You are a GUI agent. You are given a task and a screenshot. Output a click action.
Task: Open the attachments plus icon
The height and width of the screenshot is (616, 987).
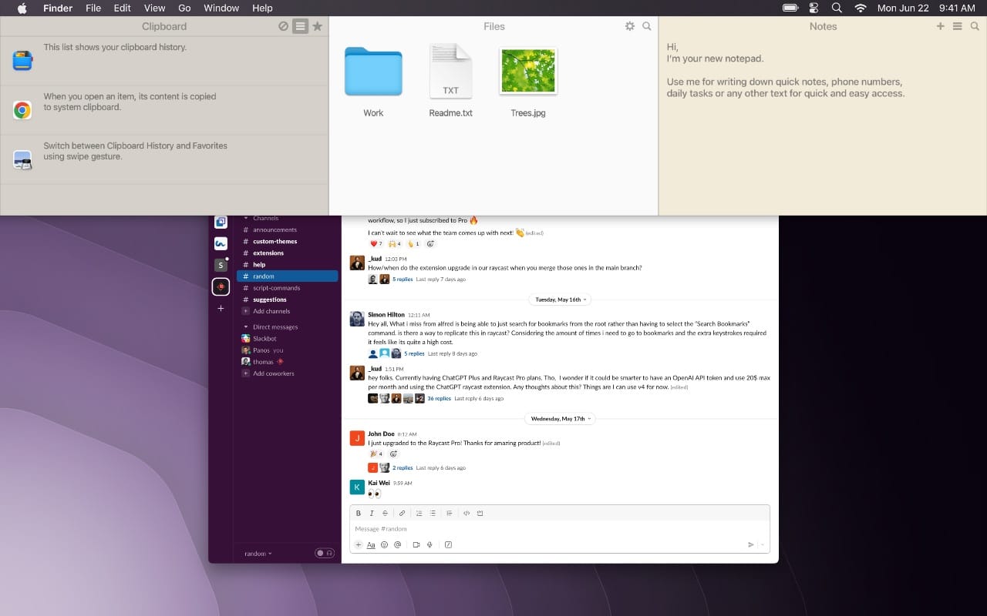(x=358, y=544)
